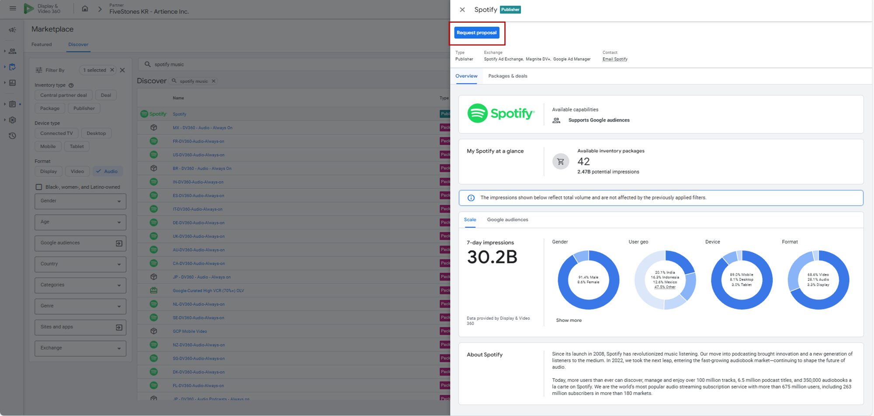Click the Email Spotify contact link

614,59
